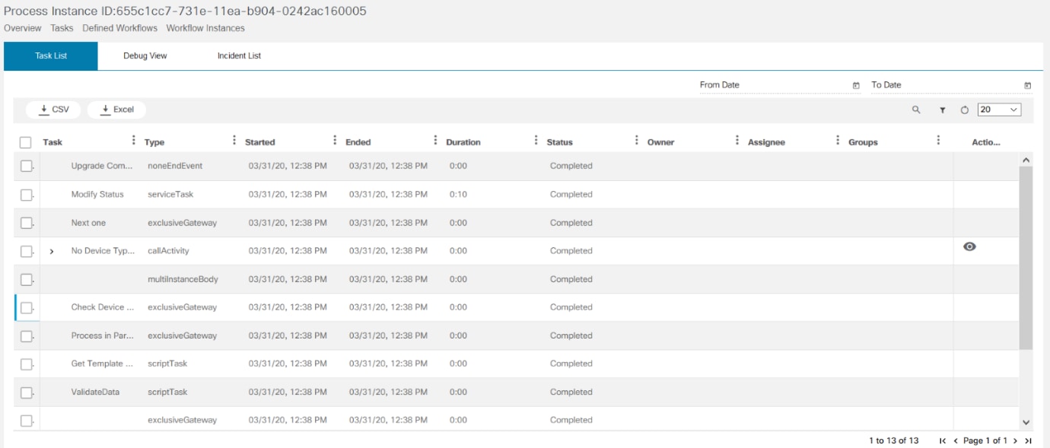This screenshot has height=448, width=1050.
Task: Click the eye icon in callActivity row
Action: 969,246
